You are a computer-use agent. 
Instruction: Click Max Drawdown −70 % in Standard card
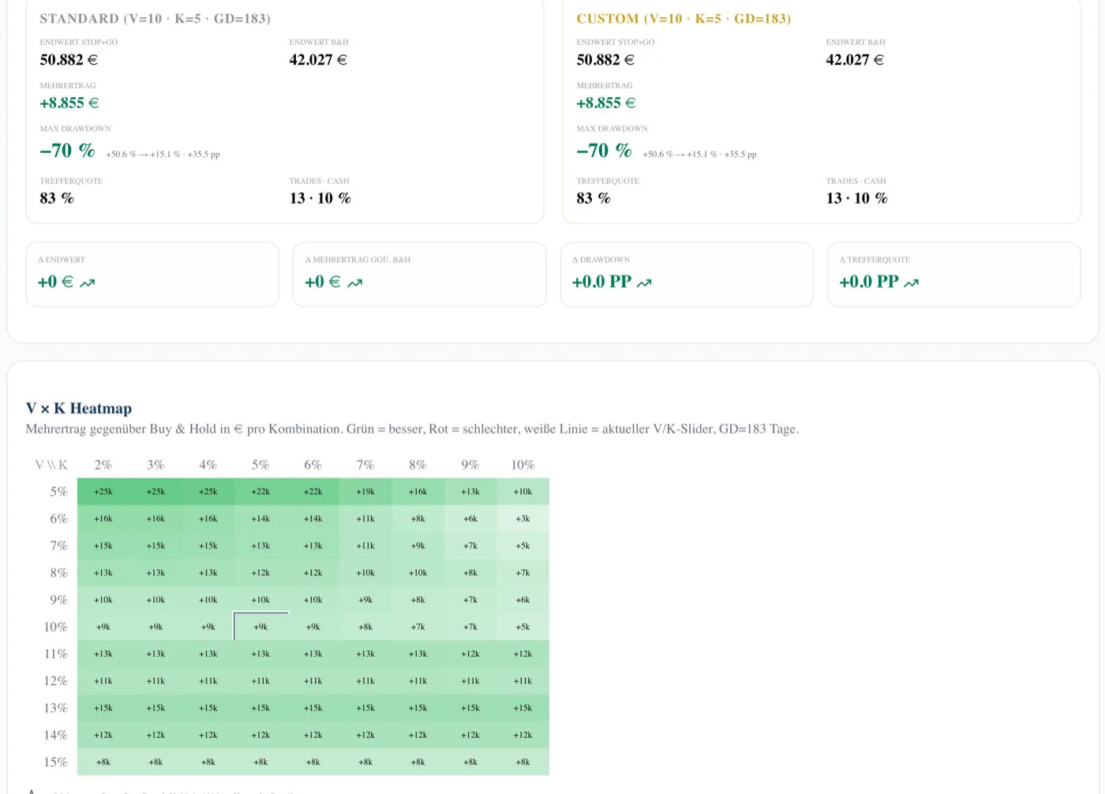pos(67,150)
